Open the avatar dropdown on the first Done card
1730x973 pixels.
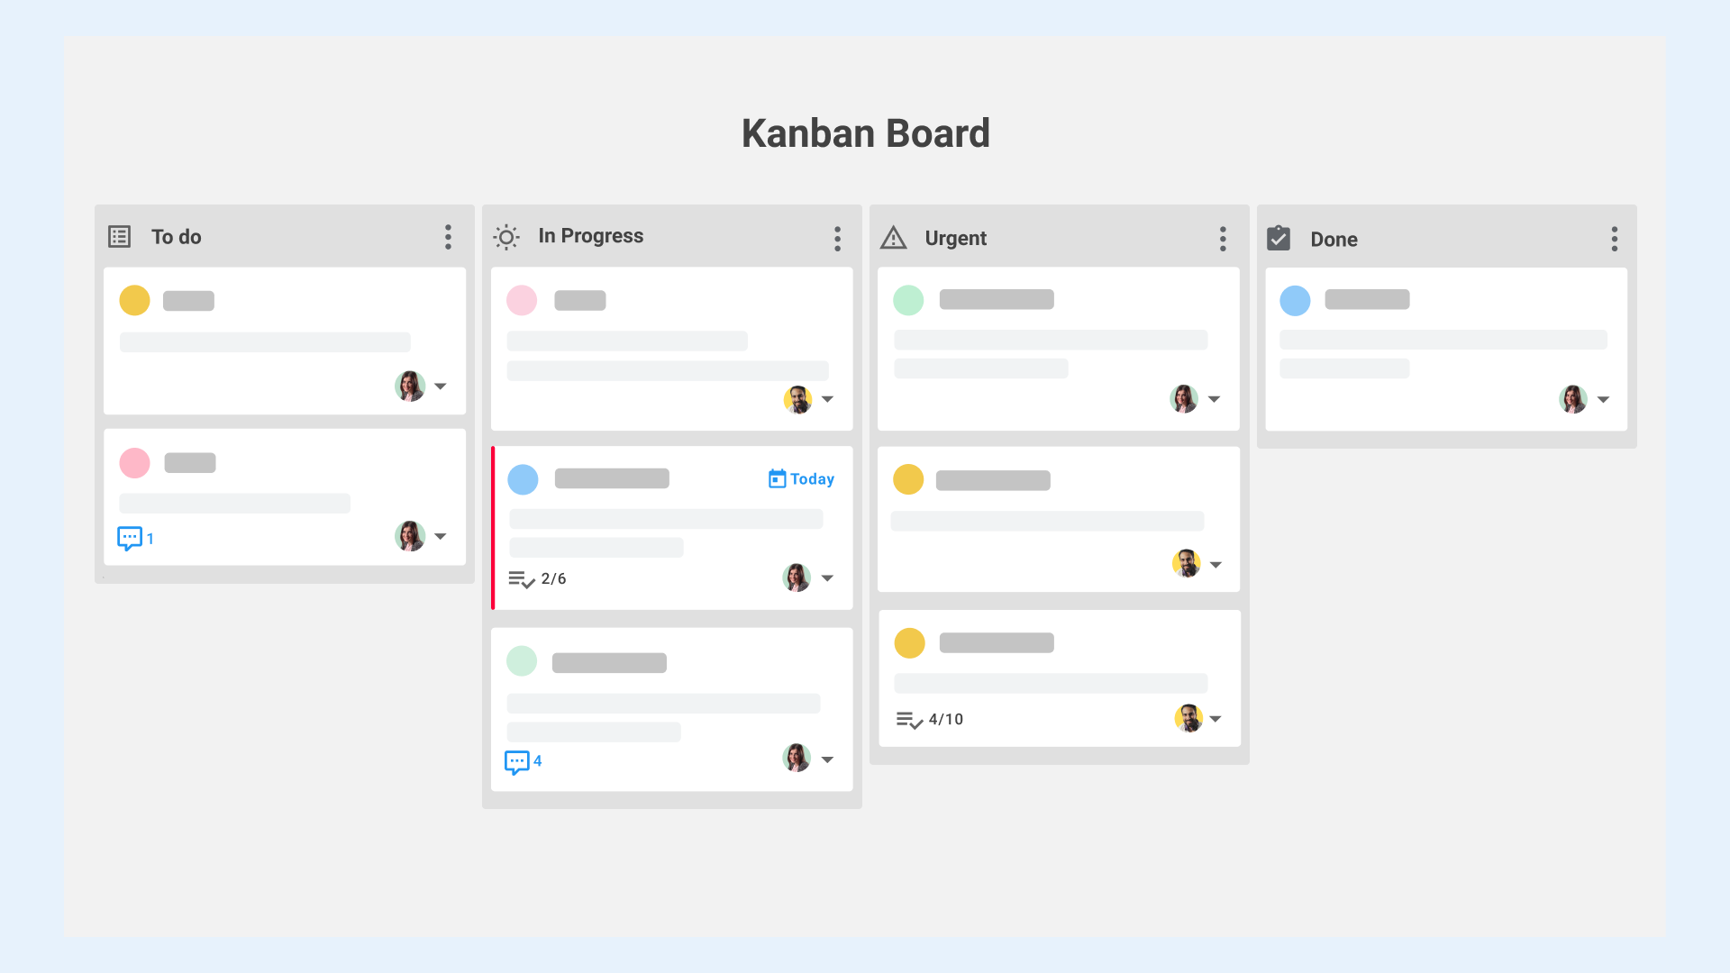(1605, 399)
